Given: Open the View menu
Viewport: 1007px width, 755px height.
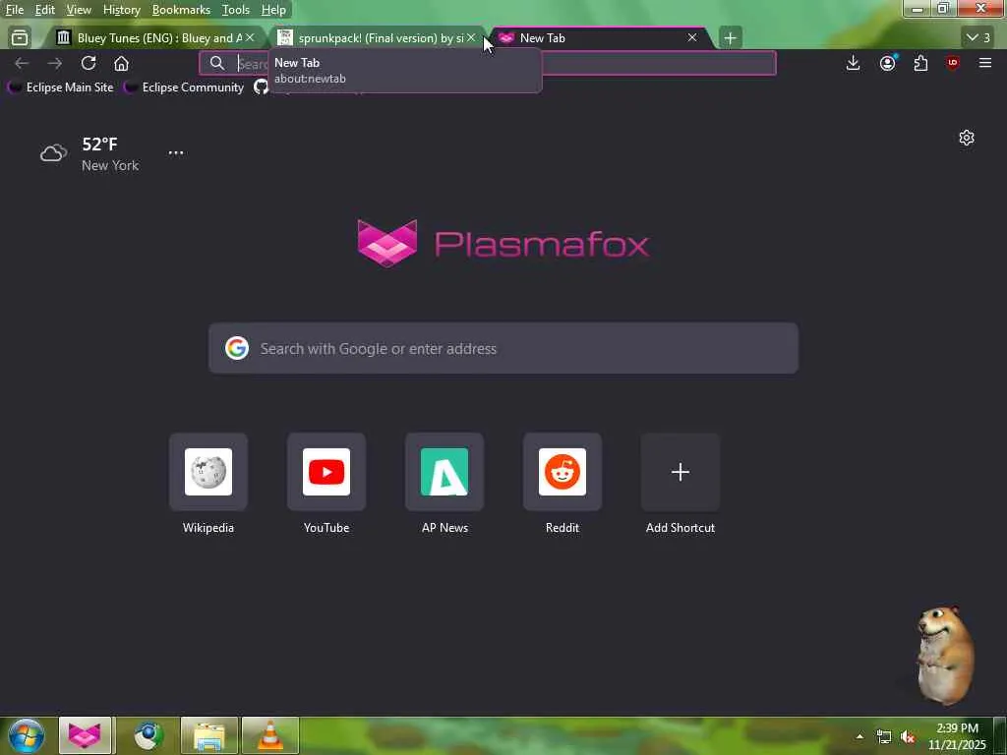Looking at the screenshot, I should (79, 10).
